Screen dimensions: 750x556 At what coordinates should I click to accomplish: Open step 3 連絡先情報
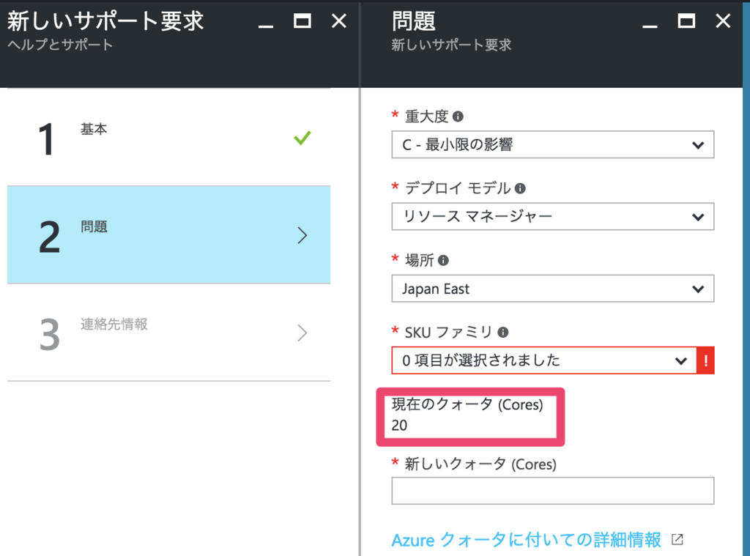168,333
